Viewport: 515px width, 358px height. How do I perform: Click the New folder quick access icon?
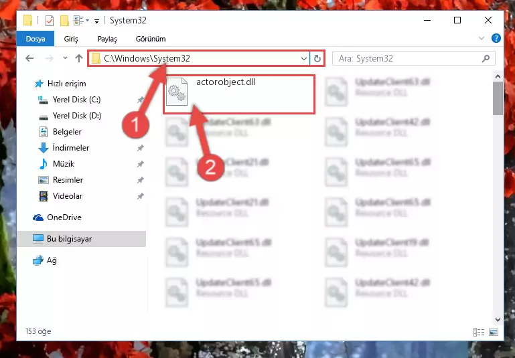tap(64, 21)
